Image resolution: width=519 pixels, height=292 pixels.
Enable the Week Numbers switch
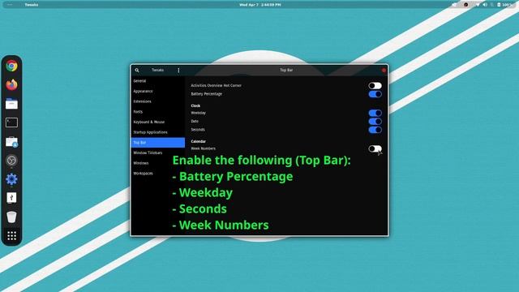(x=375, y=148)
